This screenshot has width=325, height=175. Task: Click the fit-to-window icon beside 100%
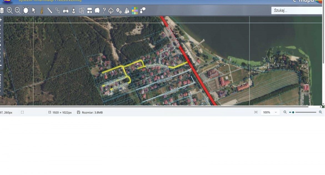click(256, 112)
